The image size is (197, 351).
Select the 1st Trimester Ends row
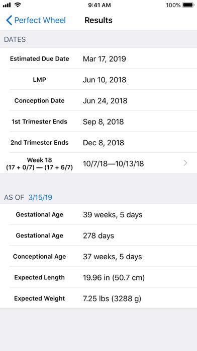(x=98, y=122)
